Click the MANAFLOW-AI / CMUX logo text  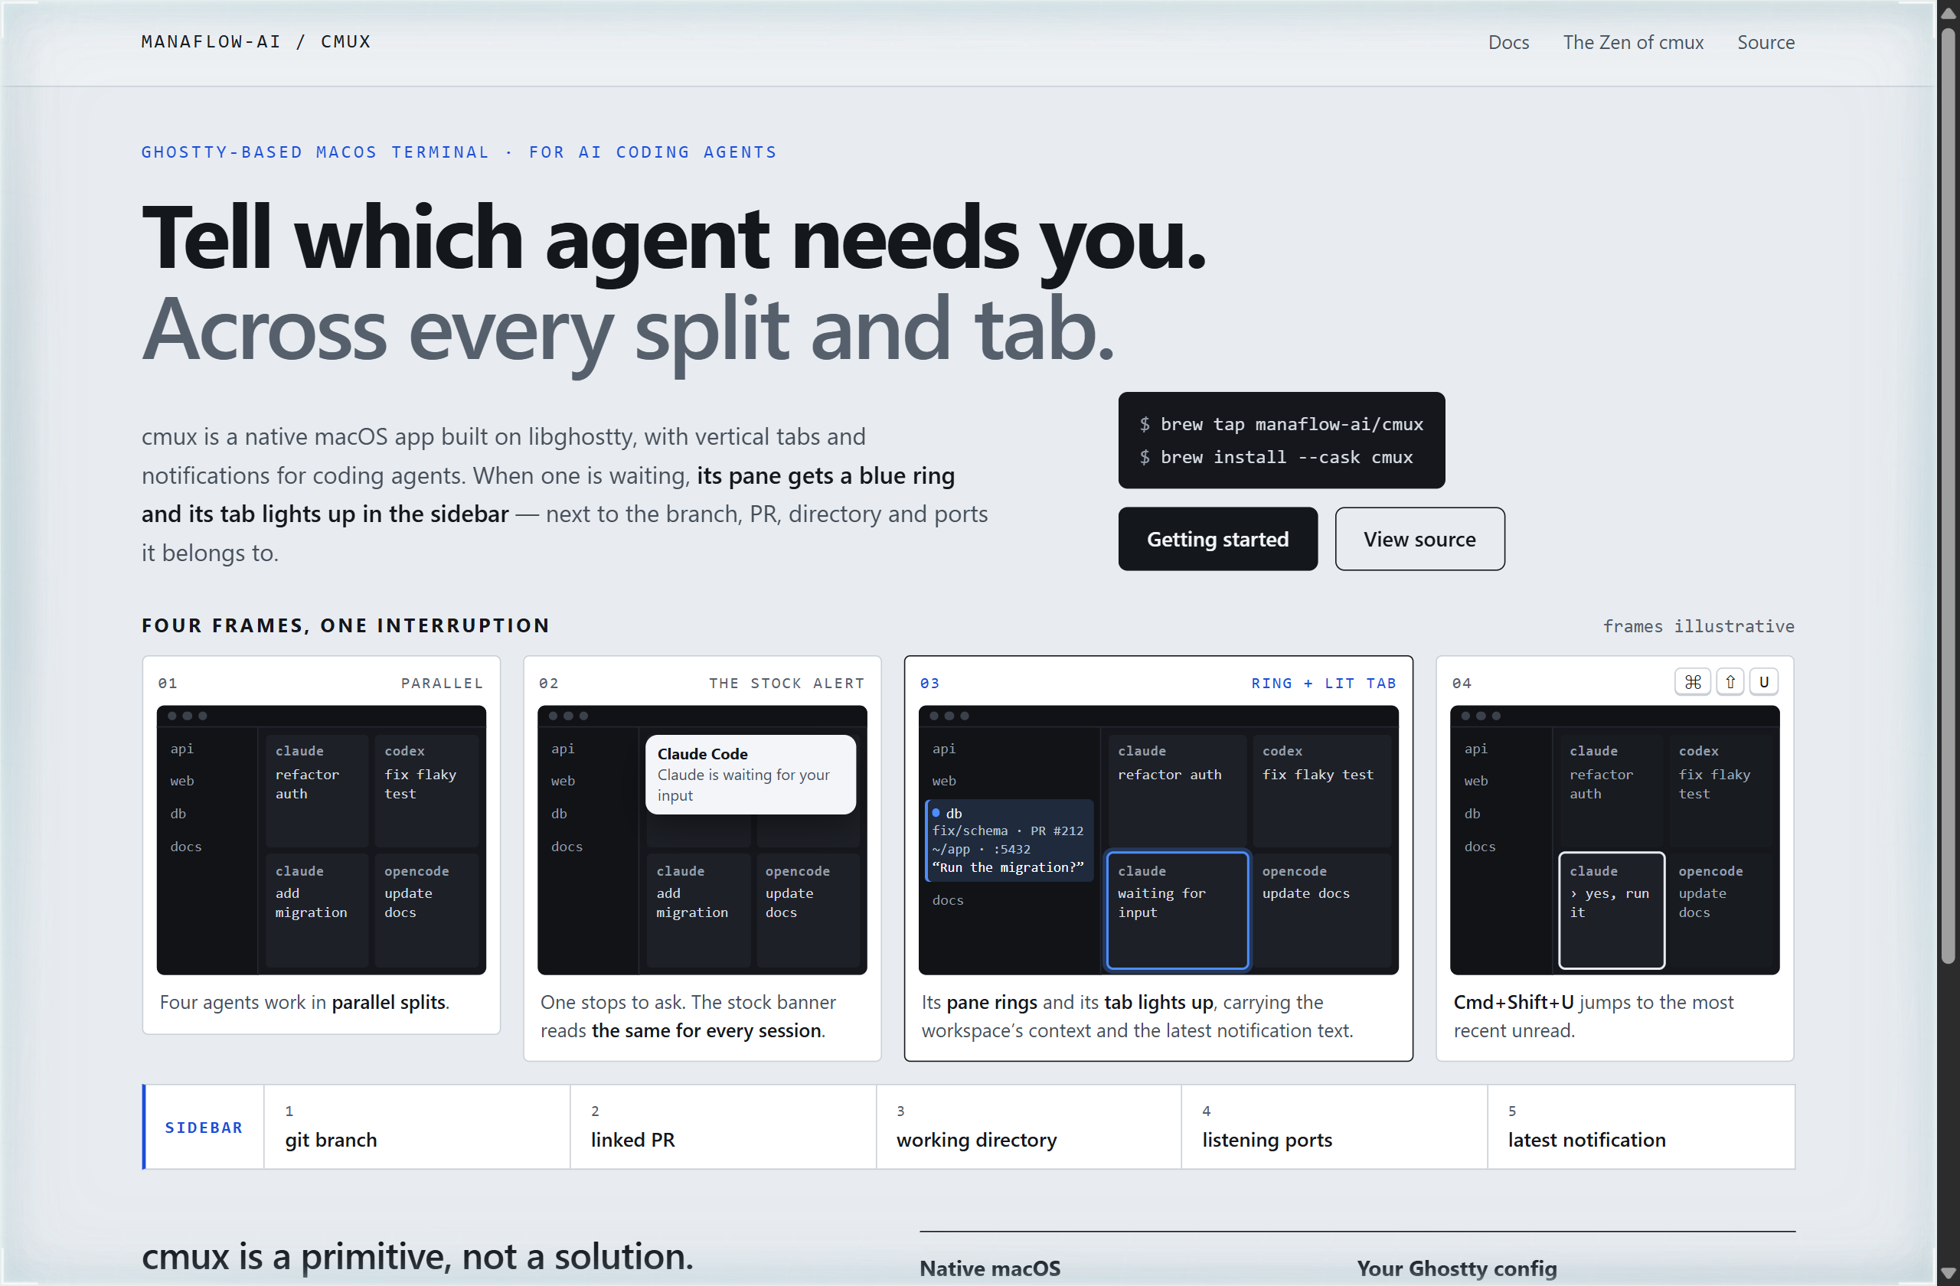pyautogui.click(x=256, y=41)
